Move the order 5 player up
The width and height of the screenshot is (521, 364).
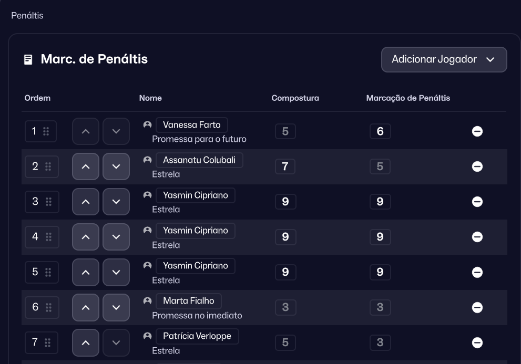coord(86,272)
